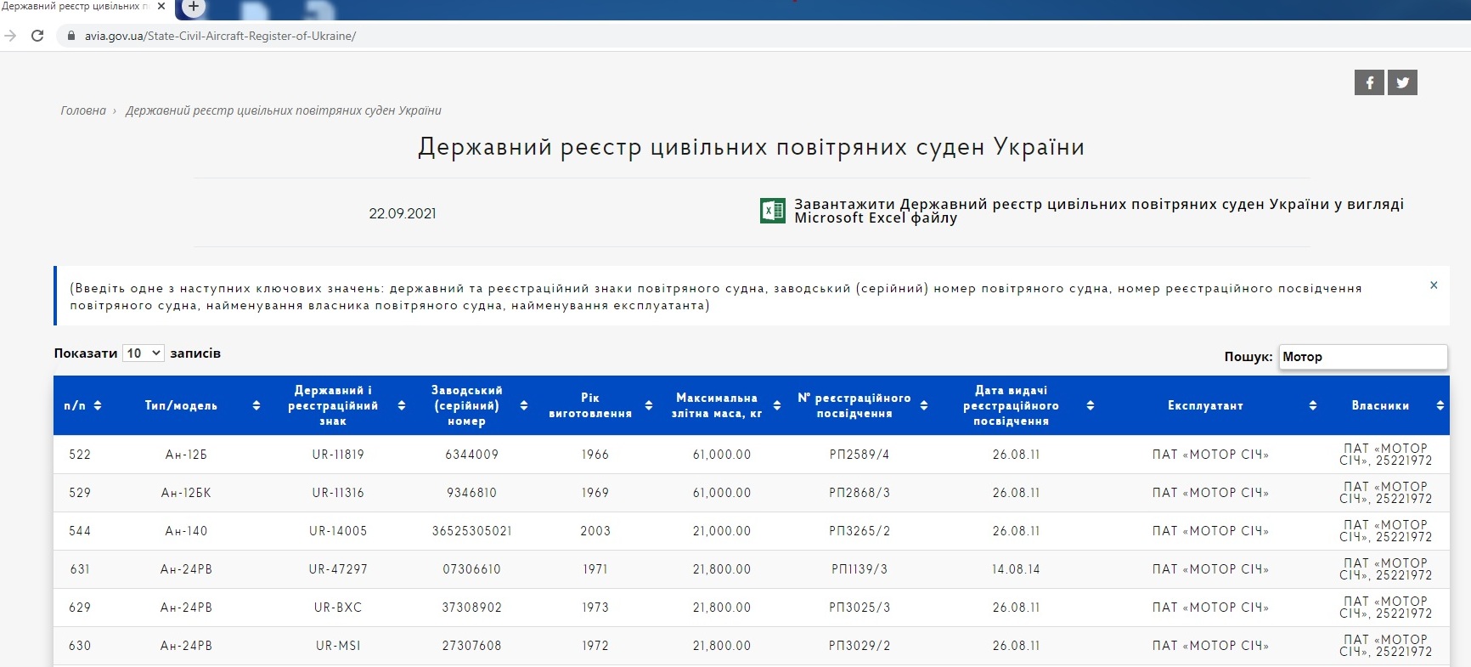Click the Пошук search field
The width and height of the screenshot is (1471, 667).
1362,357
